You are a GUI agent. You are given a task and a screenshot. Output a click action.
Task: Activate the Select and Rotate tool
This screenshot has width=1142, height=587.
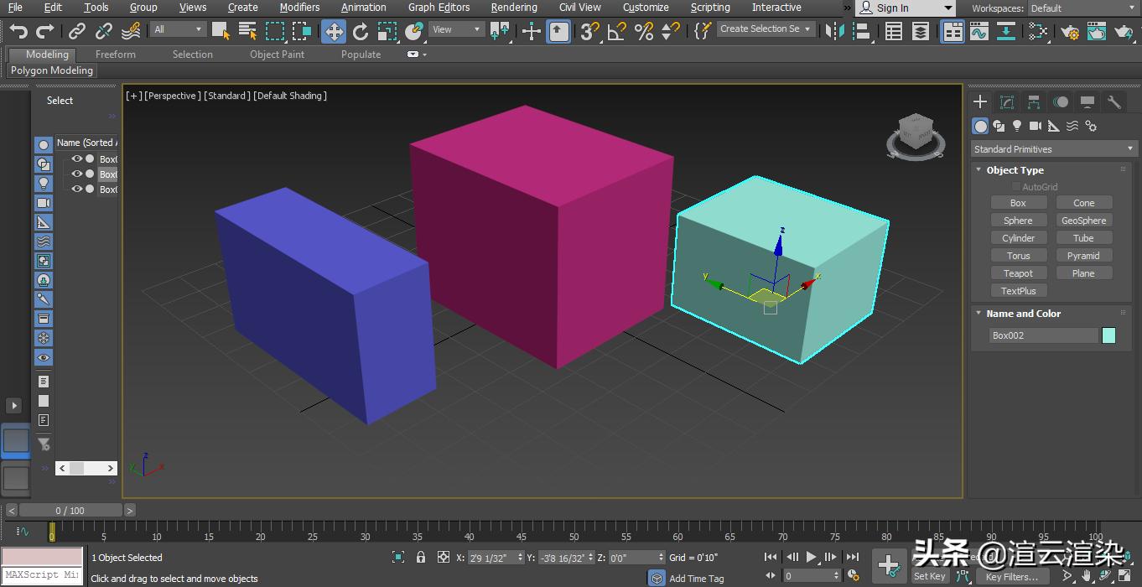361,30
